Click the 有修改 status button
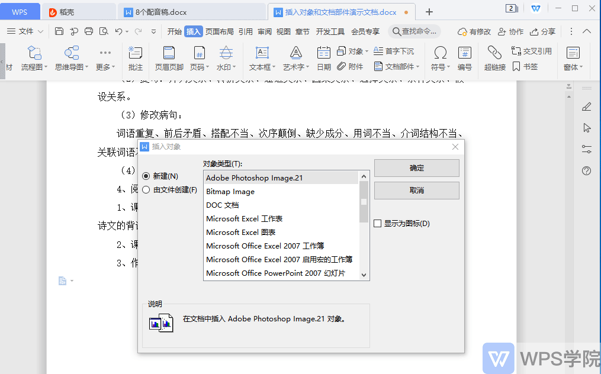Viewport: 601px width, 374px height. pyautogui.click(x=474, y=31)
